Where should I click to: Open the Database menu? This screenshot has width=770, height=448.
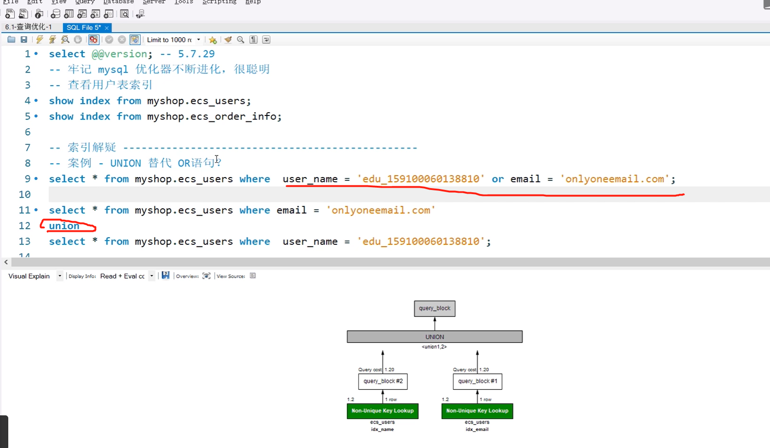coord(119,2)
